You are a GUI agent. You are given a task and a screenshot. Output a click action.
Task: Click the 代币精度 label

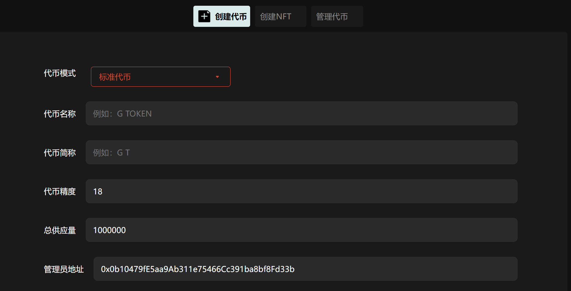pos(60,191)
